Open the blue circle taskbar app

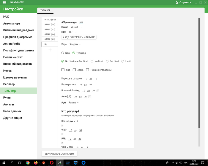[x=83, y=163]
